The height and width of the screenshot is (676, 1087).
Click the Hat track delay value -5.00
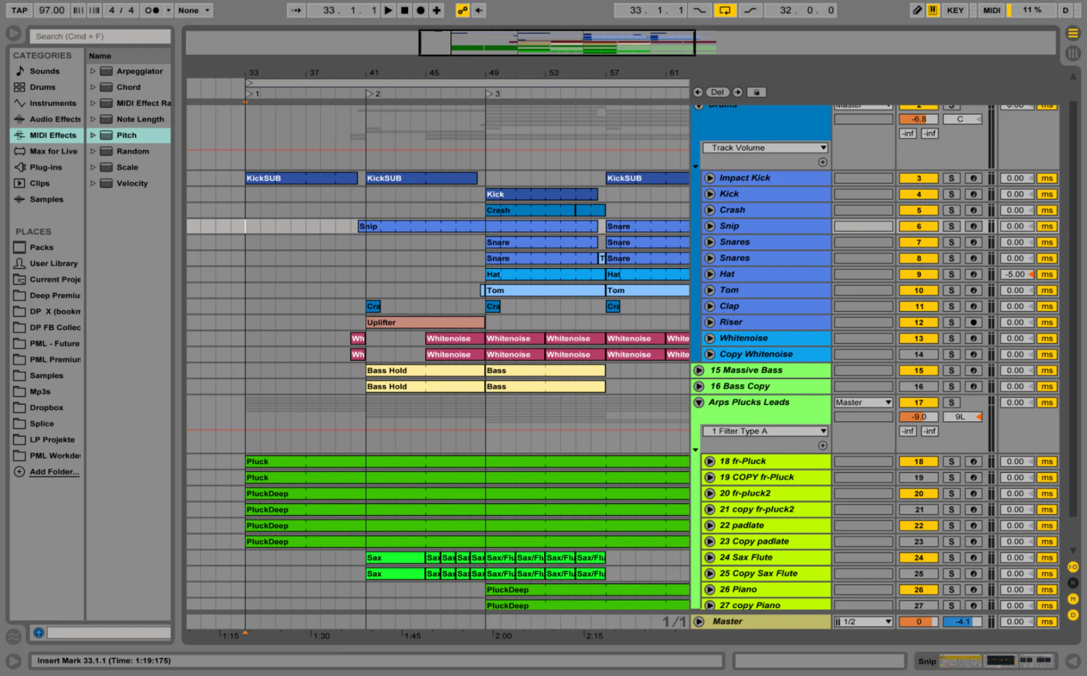pyautogui.click(x=1016, y=274)
